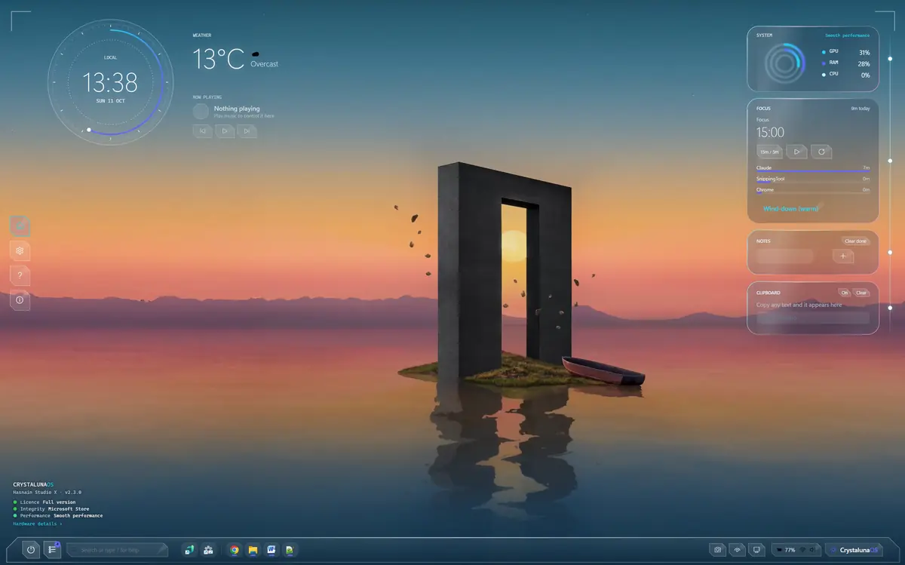Open the info icon in left sidebar
The width and height of the screenshot is (905, 565).
point(20,299)
